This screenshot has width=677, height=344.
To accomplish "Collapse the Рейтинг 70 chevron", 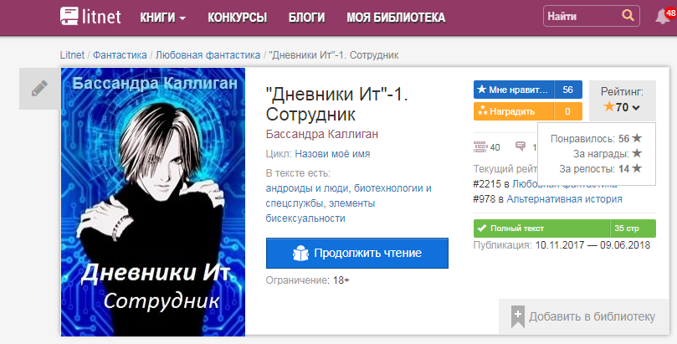I will click(x=635, y=107).
